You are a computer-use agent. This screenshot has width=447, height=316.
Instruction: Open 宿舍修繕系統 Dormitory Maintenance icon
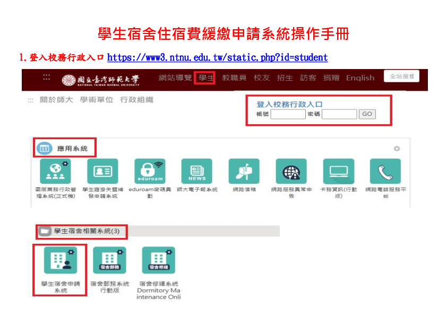point(158,260)
